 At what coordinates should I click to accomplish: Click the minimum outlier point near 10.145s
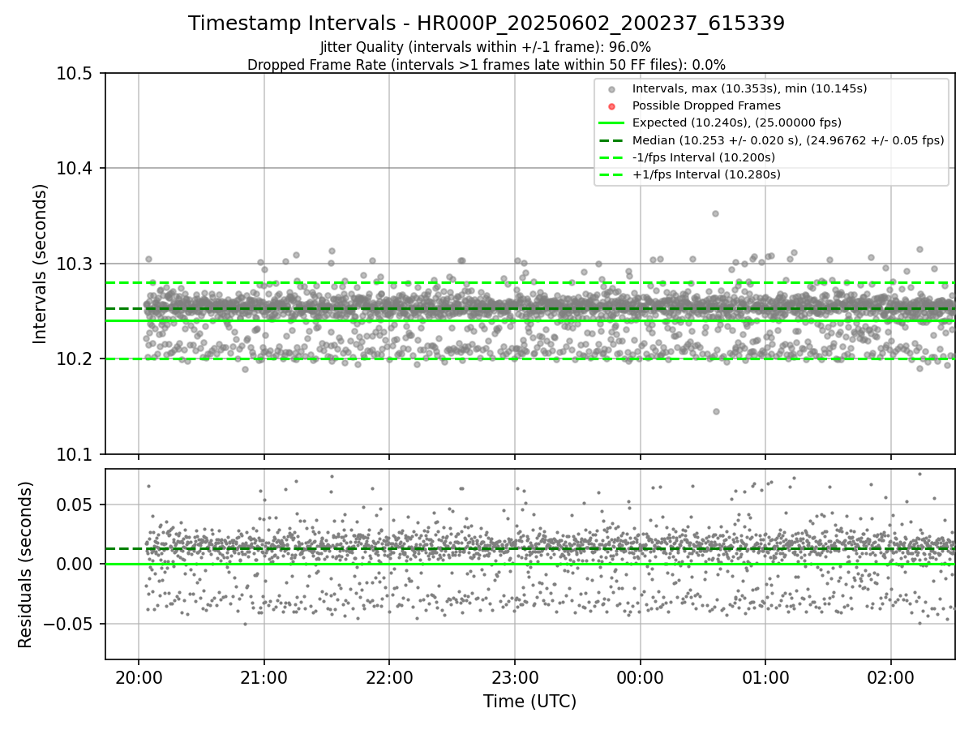point(716,411)
